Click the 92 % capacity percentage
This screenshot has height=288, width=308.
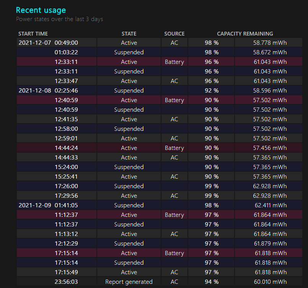click(212, 91)
